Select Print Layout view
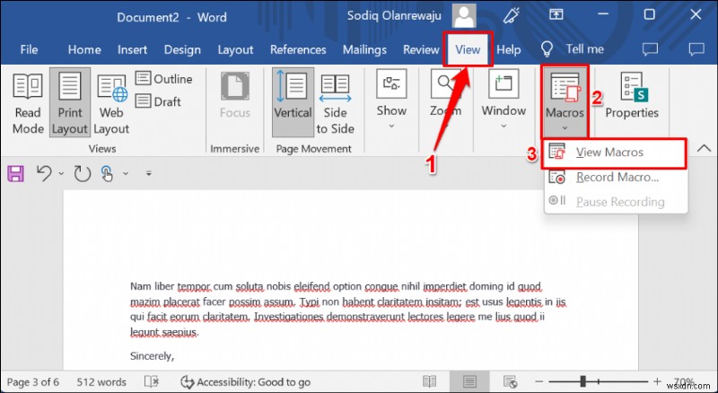The width and height of the screenshot is (718, 393). [70, 103]
